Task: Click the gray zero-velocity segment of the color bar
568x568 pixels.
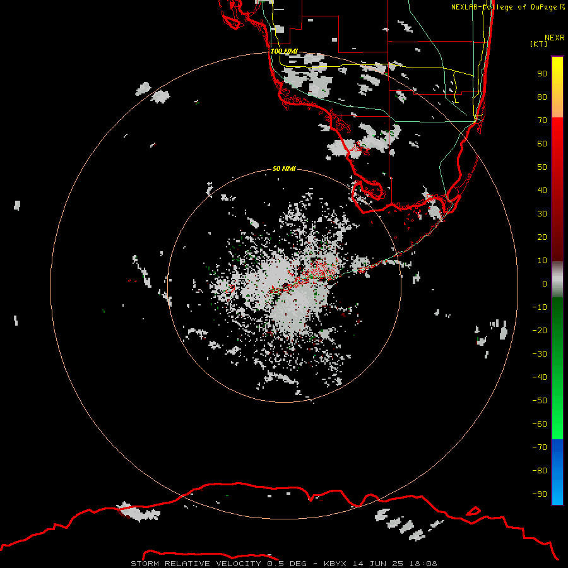Action: pyautogui.click(x=557, y=280)
